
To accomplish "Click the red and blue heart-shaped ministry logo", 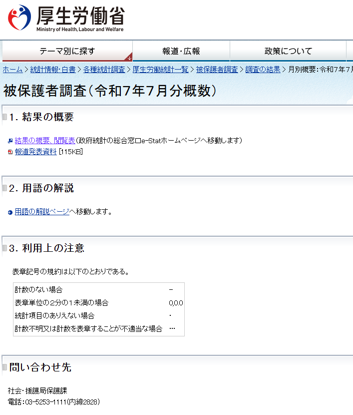I will pyautogui.click(x=19, y=18).
